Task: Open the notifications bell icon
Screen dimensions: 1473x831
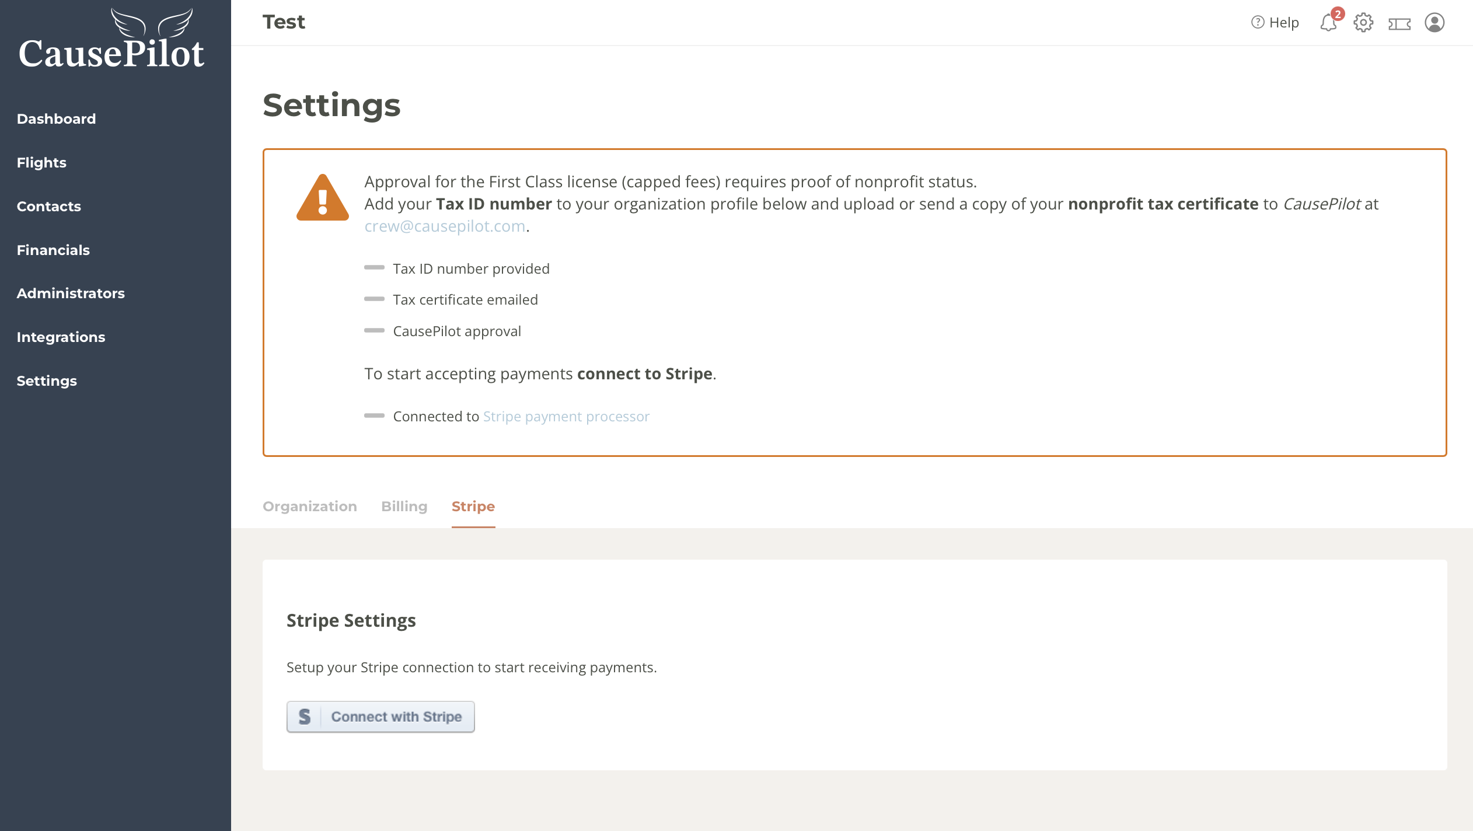Action: point(1328,23)
